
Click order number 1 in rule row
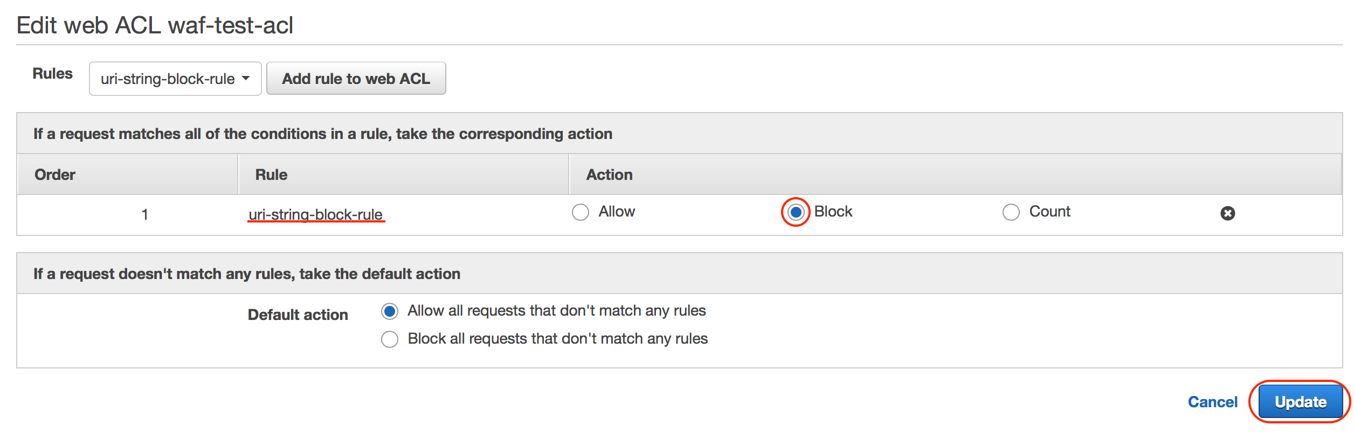point(144,214)
